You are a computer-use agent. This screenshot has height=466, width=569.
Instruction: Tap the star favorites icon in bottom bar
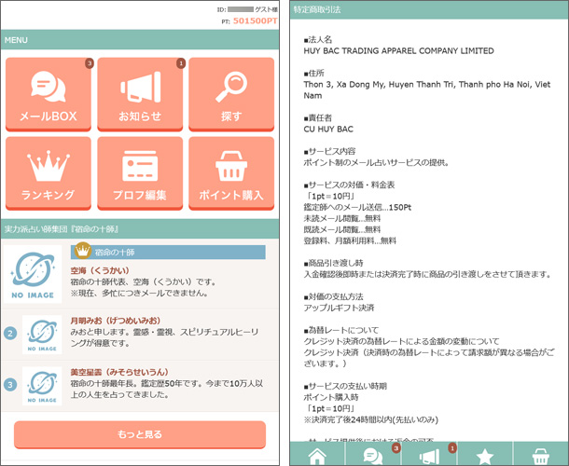485,455
